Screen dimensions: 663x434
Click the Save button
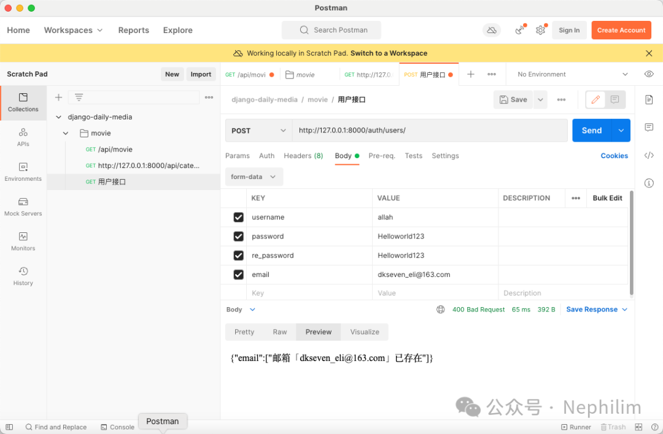coord(513,100)
